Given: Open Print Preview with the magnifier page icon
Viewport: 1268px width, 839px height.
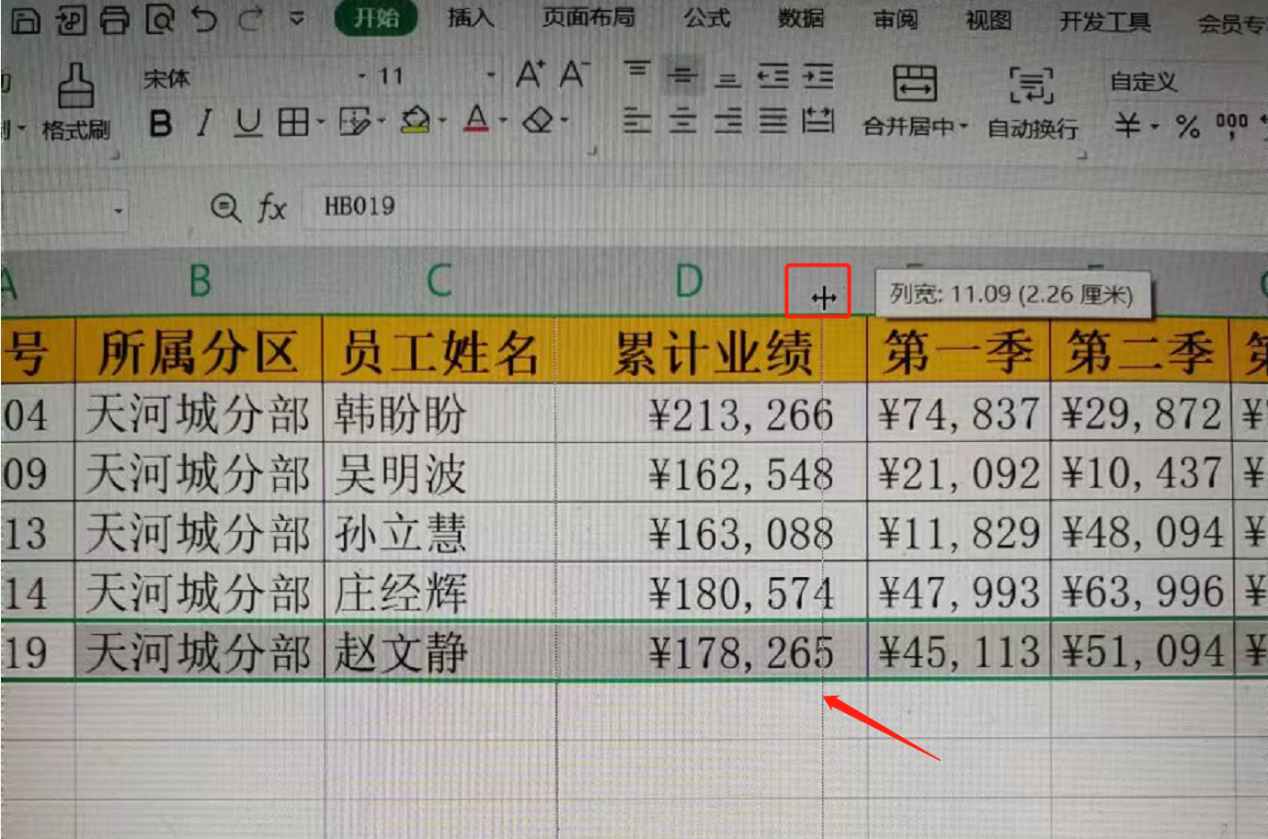Looking at the screenshot, I should tap(160, 19).
